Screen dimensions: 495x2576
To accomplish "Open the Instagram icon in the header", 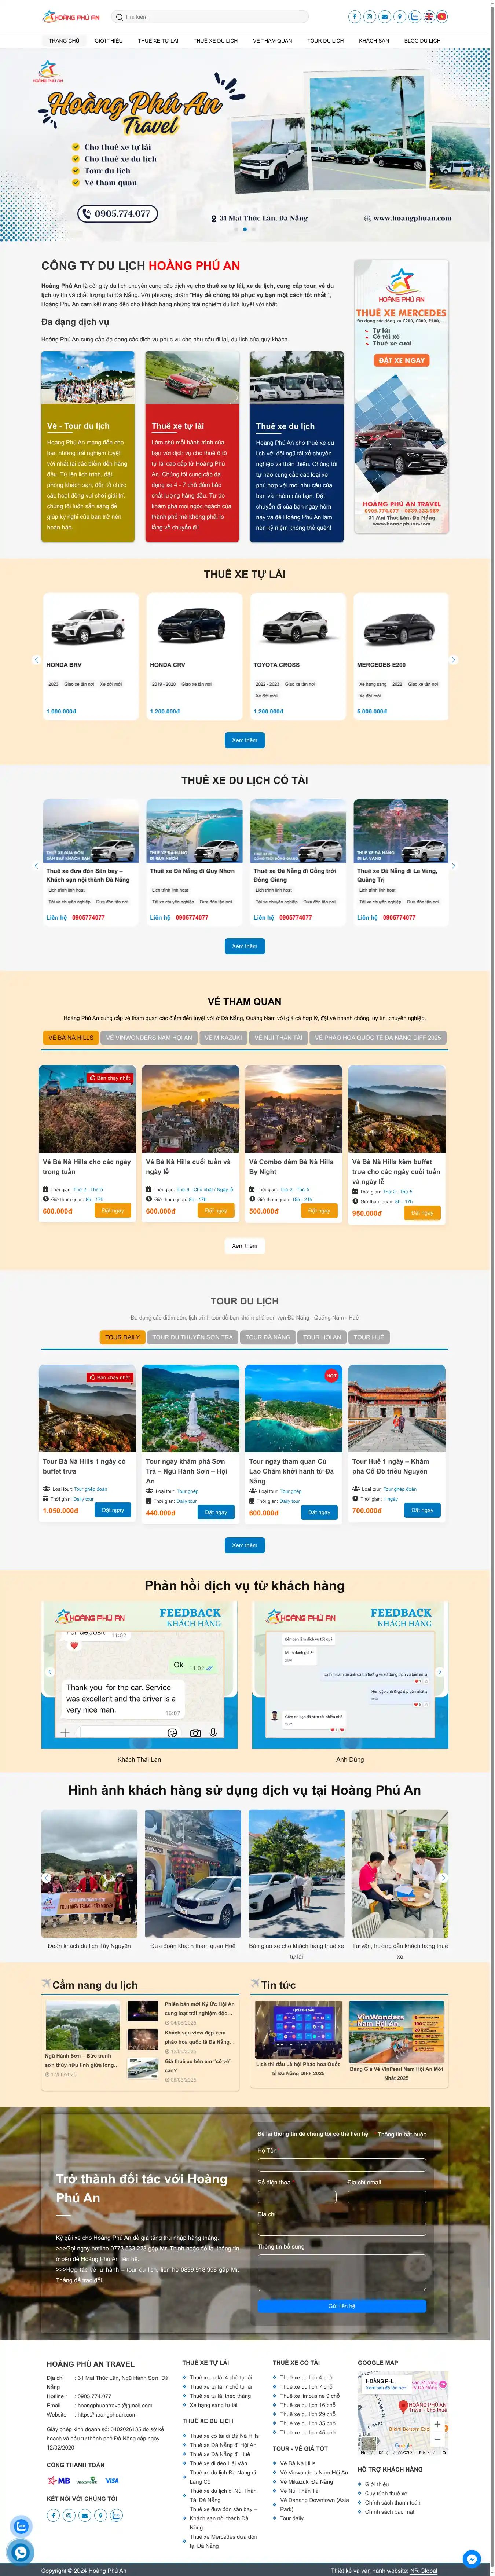I will point(370,17).
